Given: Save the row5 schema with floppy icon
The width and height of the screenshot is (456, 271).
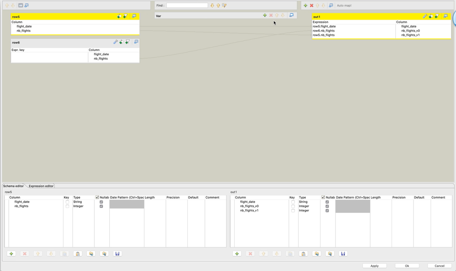Looking at the screenshot, I should (x=117, y=254).
